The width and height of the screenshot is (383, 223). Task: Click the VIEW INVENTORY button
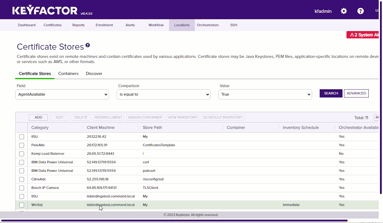coord(183,117)
